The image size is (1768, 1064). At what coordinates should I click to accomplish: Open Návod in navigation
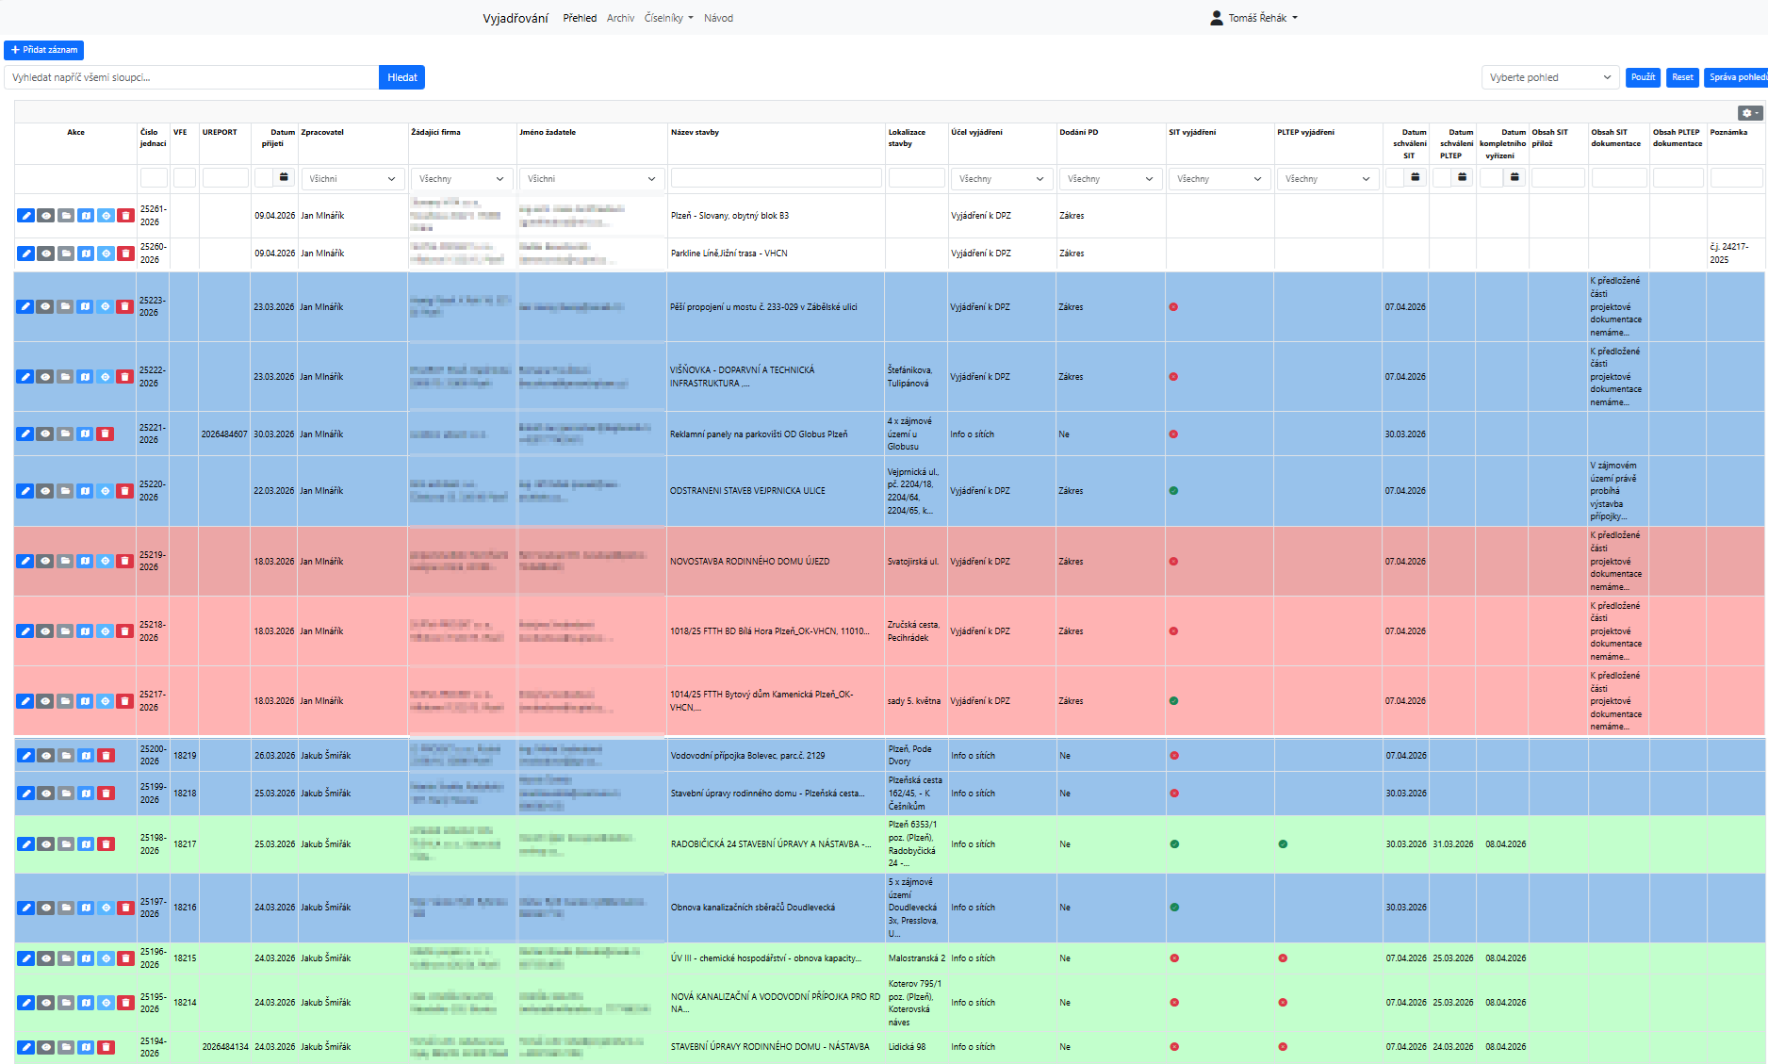(x=718, y=18)
